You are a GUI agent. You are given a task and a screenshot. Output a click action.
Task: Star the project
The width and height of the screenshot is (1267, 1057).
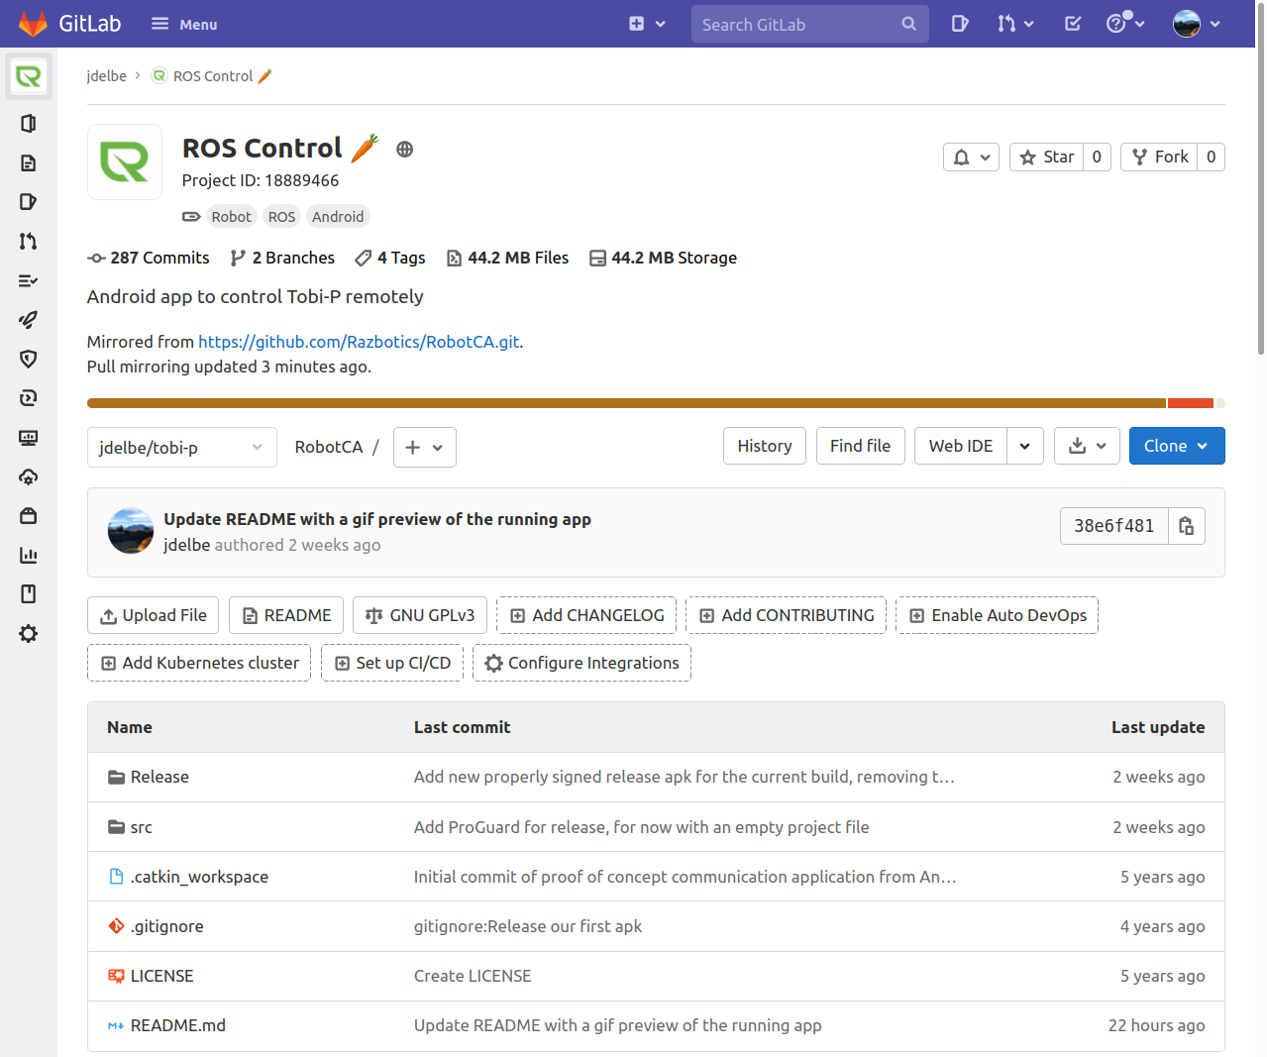(1046, 157)
